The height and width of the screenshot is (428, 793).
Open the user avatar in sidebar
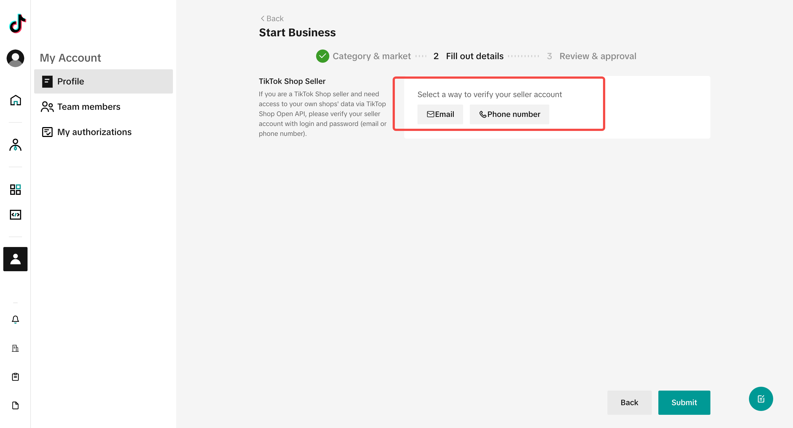pyautogui.click(x=15, y=58)
